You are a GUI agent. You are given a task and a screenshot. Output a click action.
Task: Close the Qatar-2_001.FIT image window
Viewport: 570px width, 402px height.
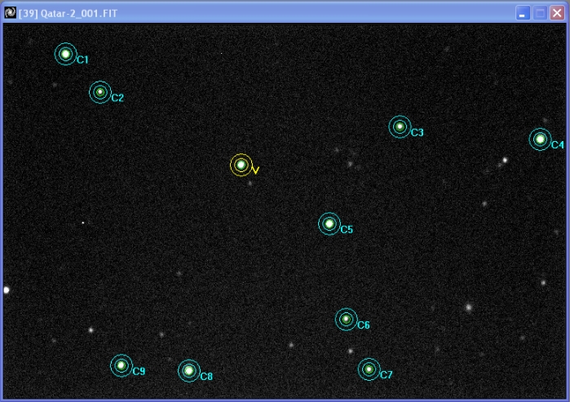point(557,12)
